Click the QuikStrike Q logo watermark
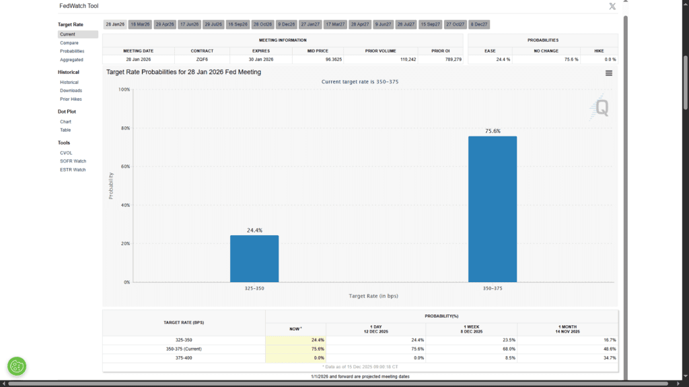 pyautogui.click(x=600, y=108)
